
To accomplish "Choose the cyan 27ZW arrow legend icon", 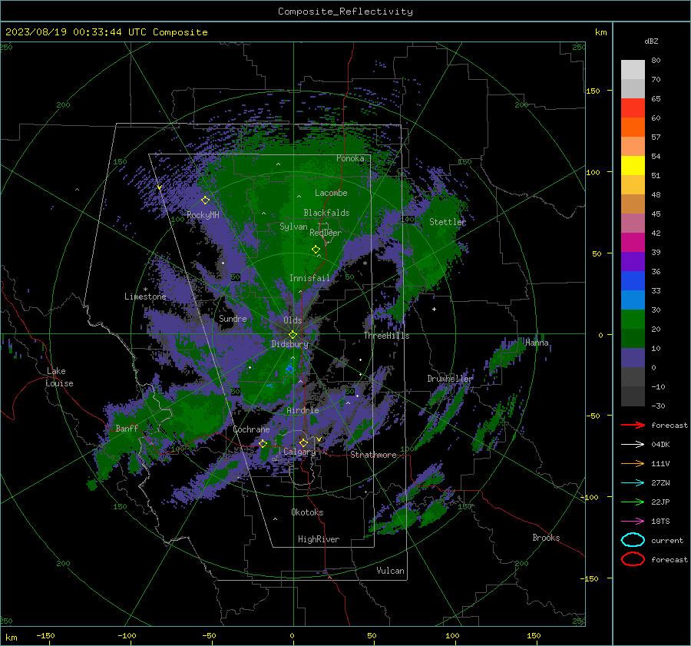I will pyautogui.click(x=633, y=483).
